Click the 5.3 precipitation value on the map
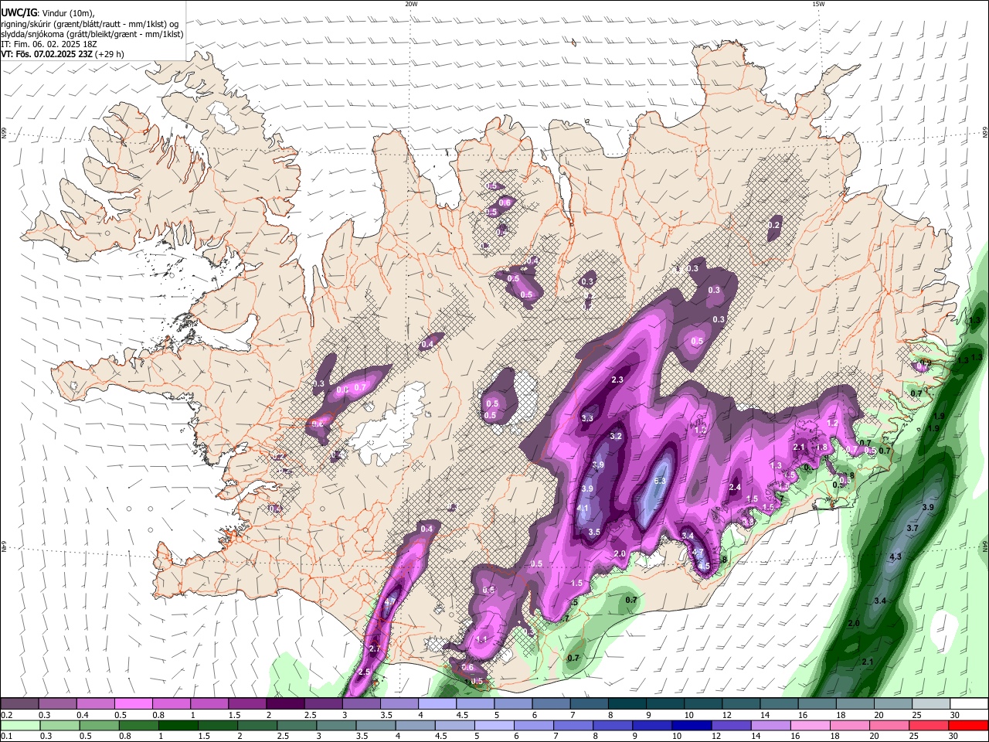This screenshot has width=989, height=742. tap(660, 481)
